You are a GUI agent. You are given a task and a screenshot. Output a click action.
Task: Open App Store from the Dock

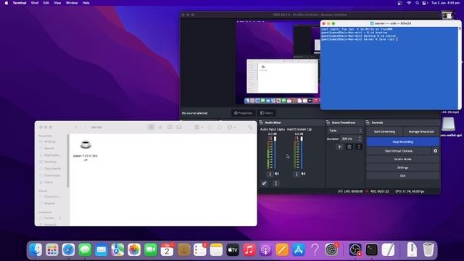click(299, 249)
